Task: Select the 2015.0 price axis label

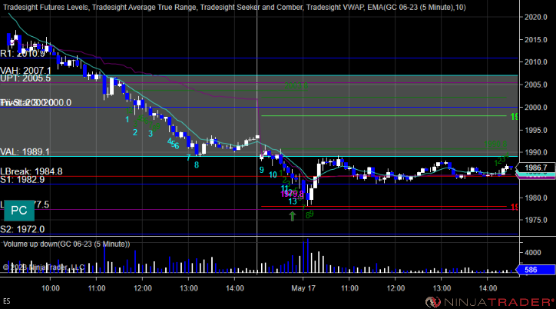Action: (536, 40)
